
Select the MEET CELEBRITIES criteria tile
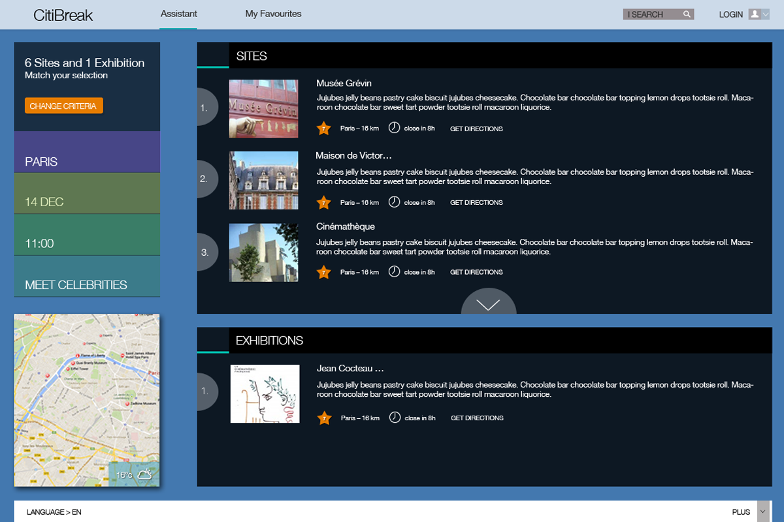click(x=87, y=277)
